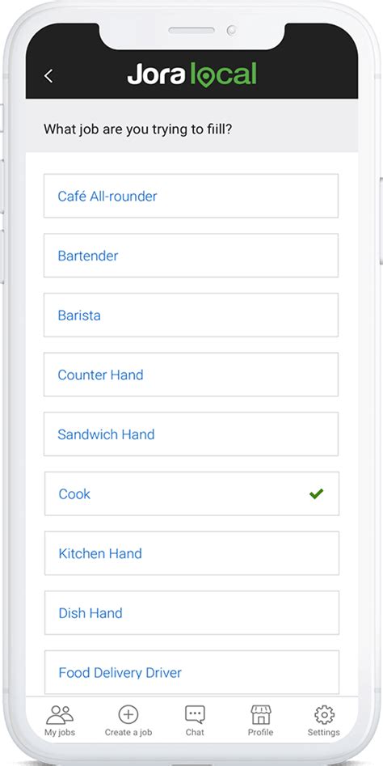Image resolution: width=383 pixels, height=766 pixels.
Task: Open the Settings gear icon
Action: point(324,715)
